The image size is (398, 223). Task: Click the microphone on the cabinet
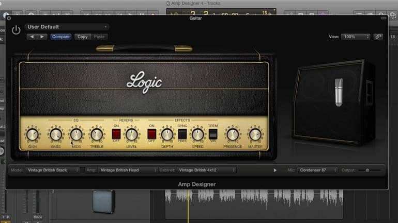tap(339, 92)
